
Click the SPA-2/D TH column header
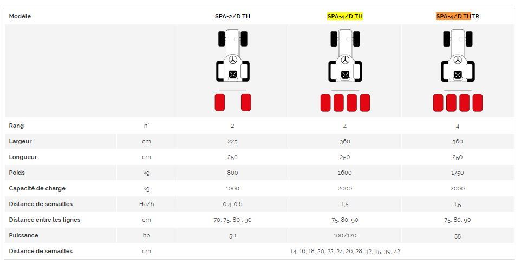pyautogui.click(x=232, y=16)
